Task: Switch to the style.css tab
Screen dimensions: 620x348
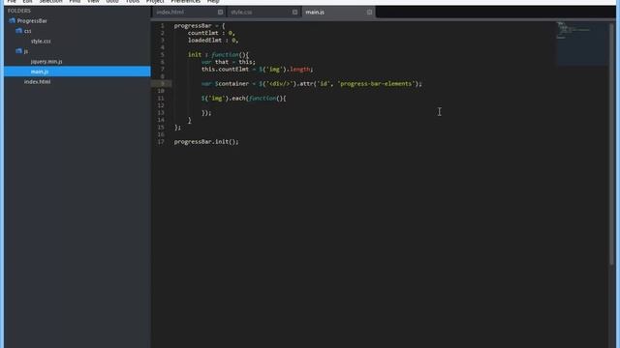Action: coord(241,13)
